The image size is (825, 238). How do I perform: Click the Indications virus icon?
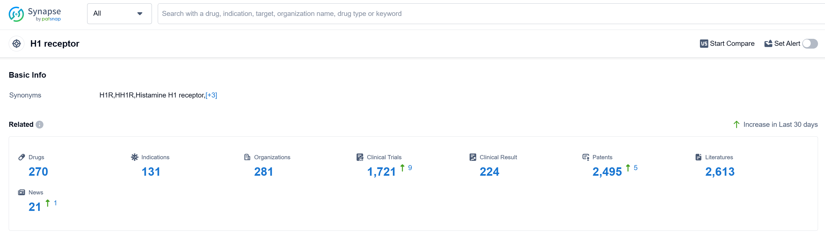(x=135, y=157)
